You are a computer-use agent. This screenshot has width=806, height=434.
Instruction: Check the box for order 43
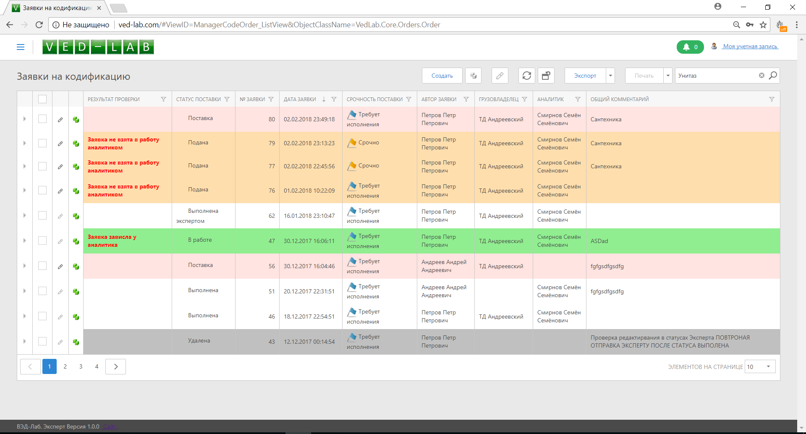(42, 341)
